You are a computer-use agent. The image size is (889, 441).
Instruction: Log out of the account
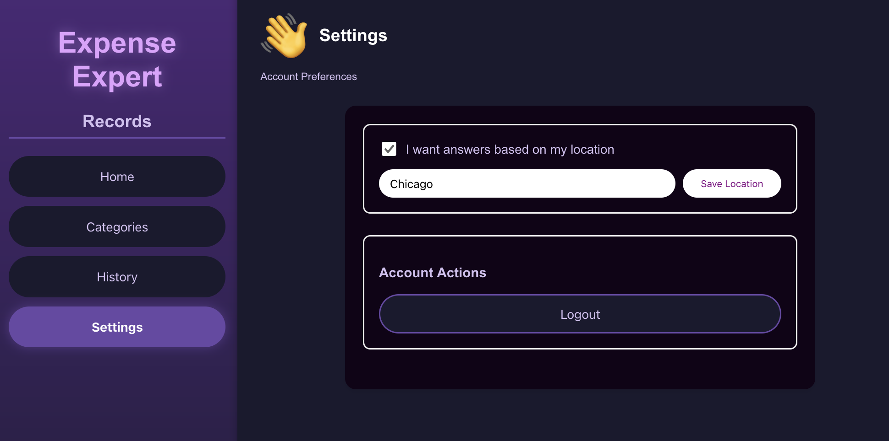580,314
